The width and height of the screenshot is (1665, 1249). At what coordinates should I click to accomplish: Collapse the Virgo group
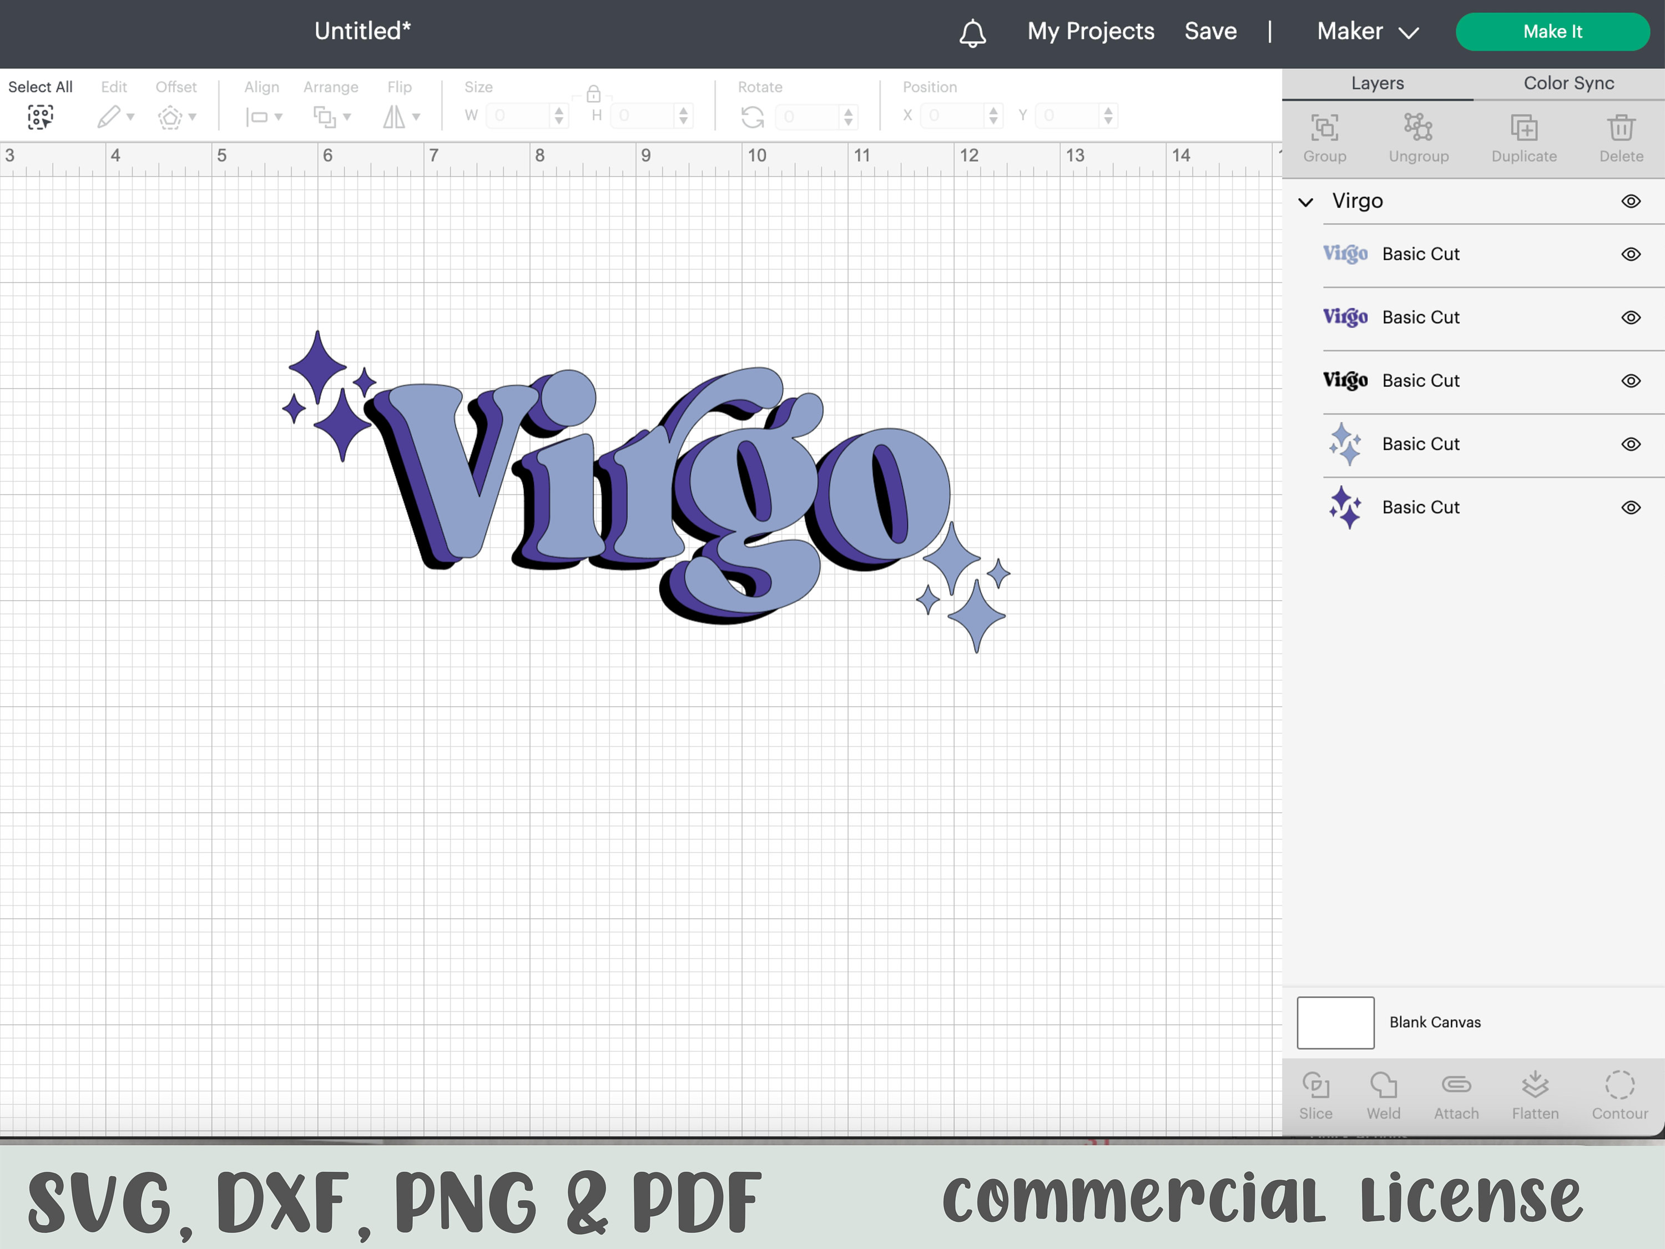click(x=1305, y=201)
